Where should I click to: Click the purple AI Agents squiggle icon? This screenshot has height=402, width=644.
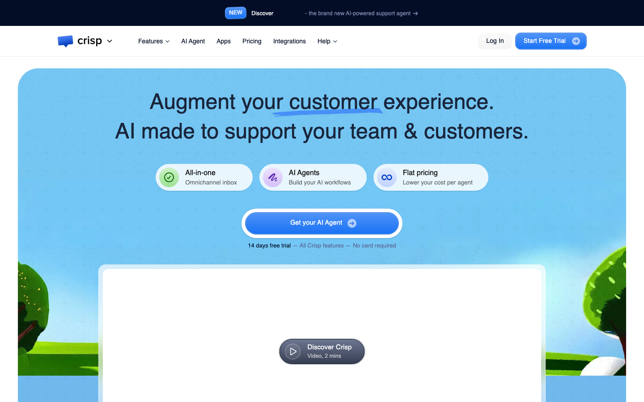273,177
